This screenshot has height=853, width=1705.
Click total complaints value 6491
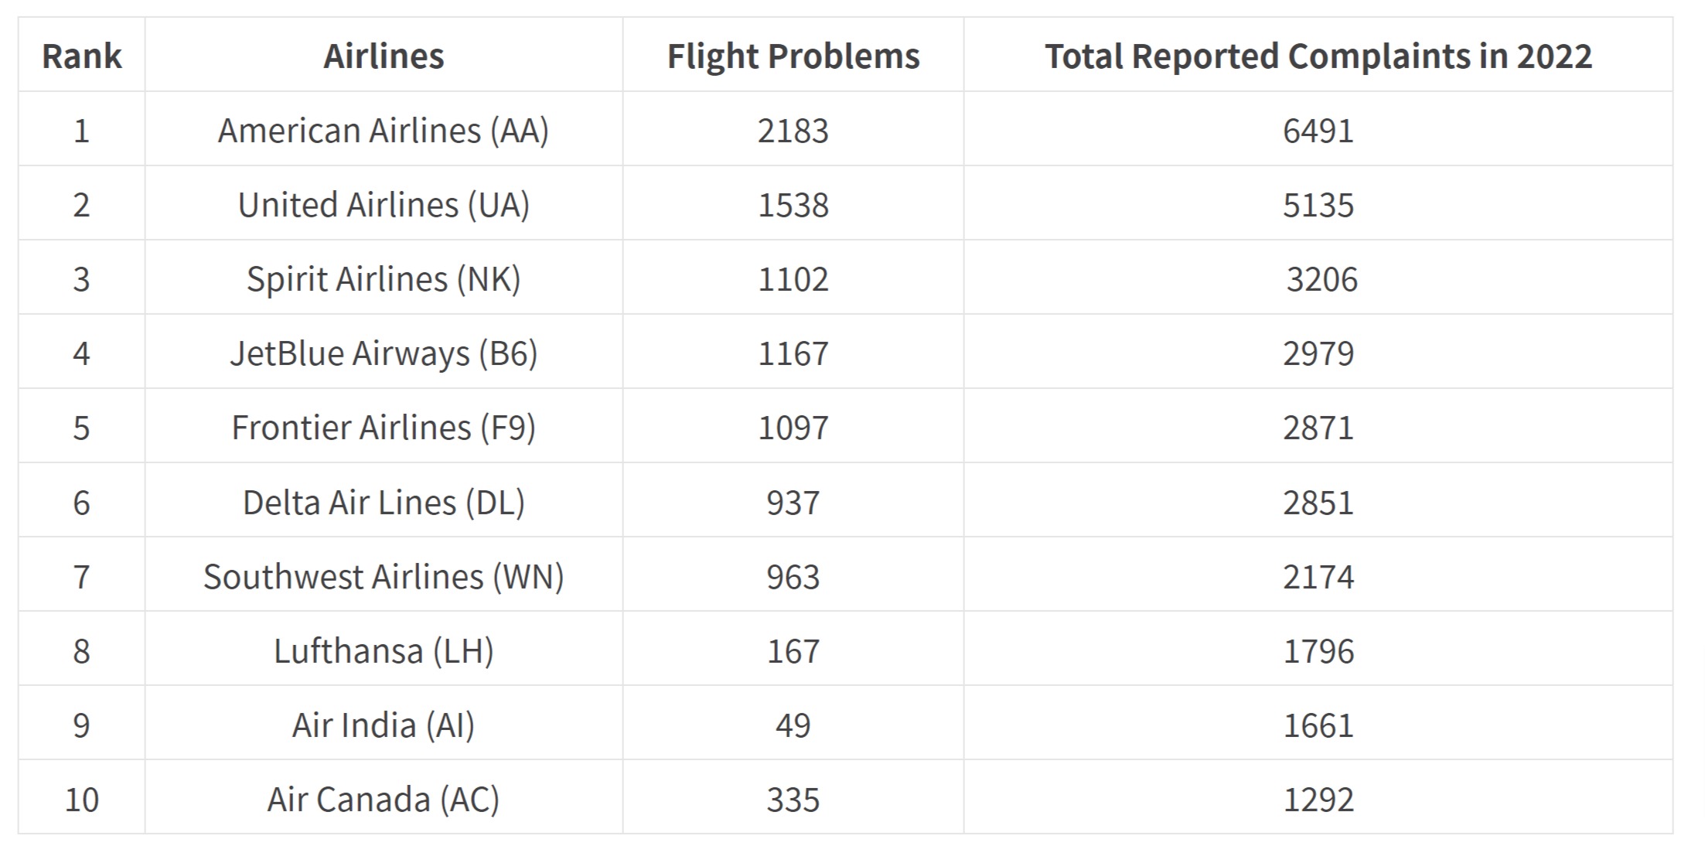click(1318, 131)
